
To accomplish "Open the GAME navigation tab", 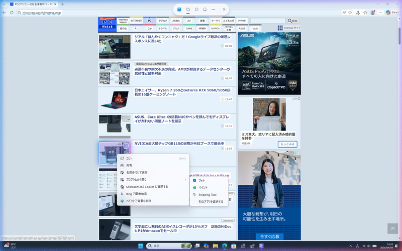I will (189, 29).
